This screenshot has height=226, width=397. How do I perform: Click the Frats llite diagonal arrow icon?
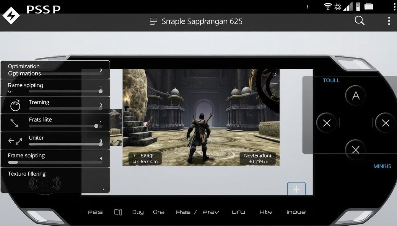(x=14, y=123)
